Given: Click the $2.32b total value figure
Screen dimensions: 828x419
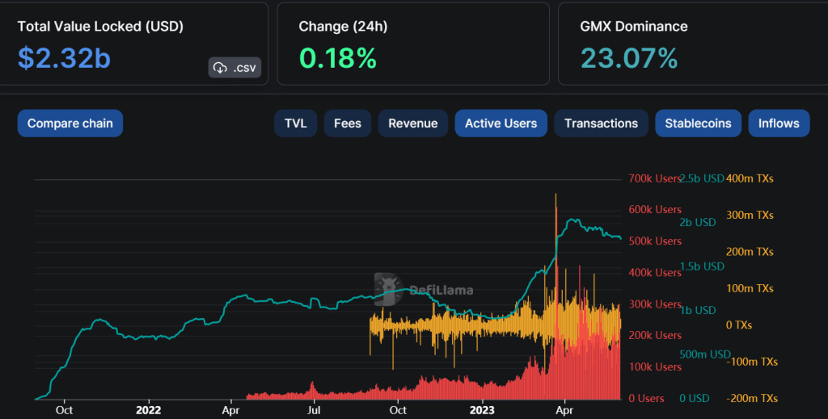Looking at the screenshot, I should (x=64, y=58).
